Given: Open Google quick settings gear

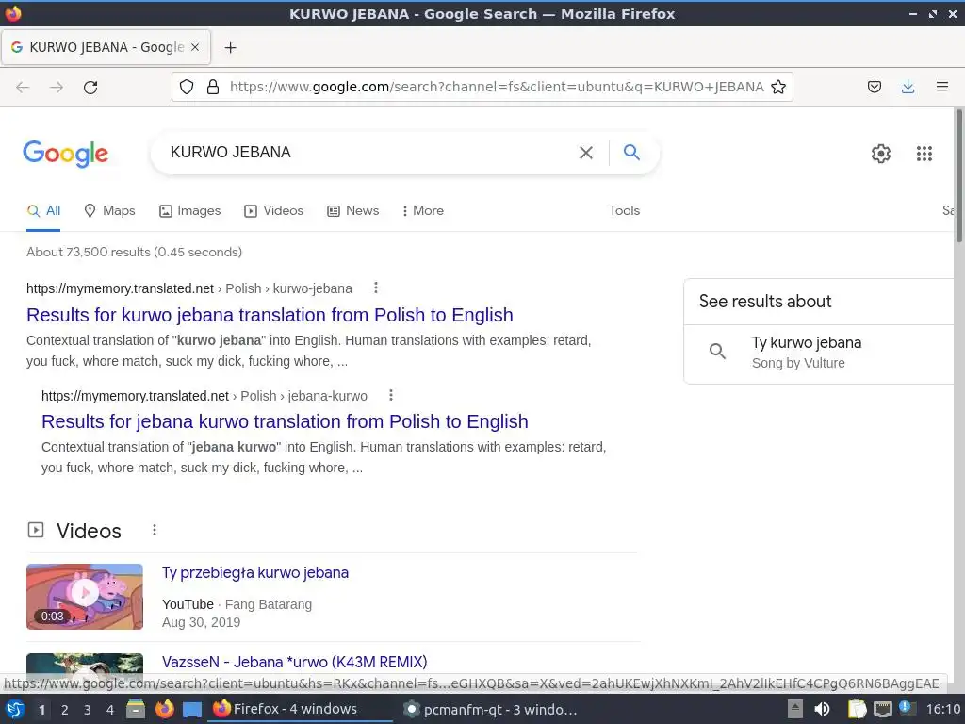Looking at the screenshot, I should (x=881, y=154).
